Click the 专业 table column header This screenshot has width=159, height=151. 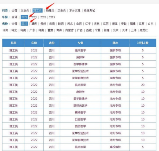pos(81,43)
